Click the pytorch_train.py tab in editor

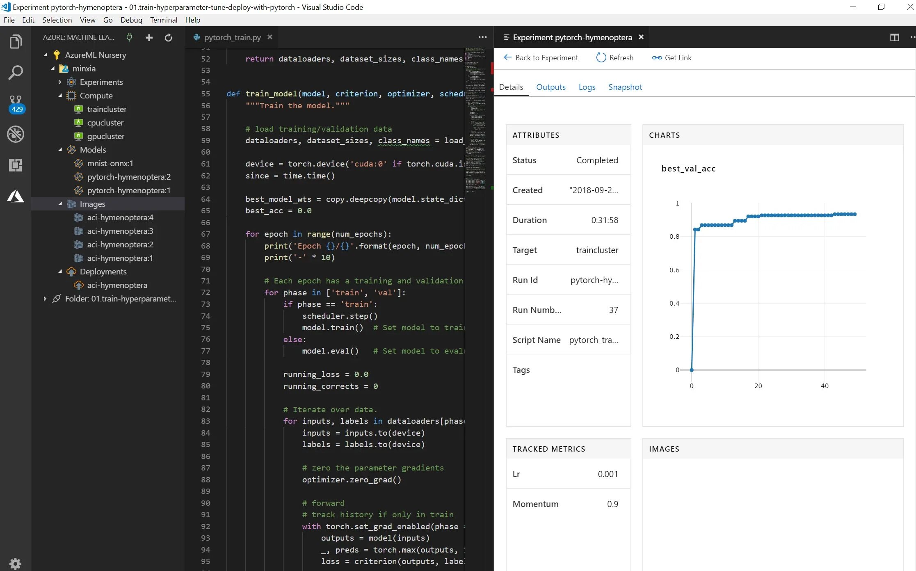(233, 37)
